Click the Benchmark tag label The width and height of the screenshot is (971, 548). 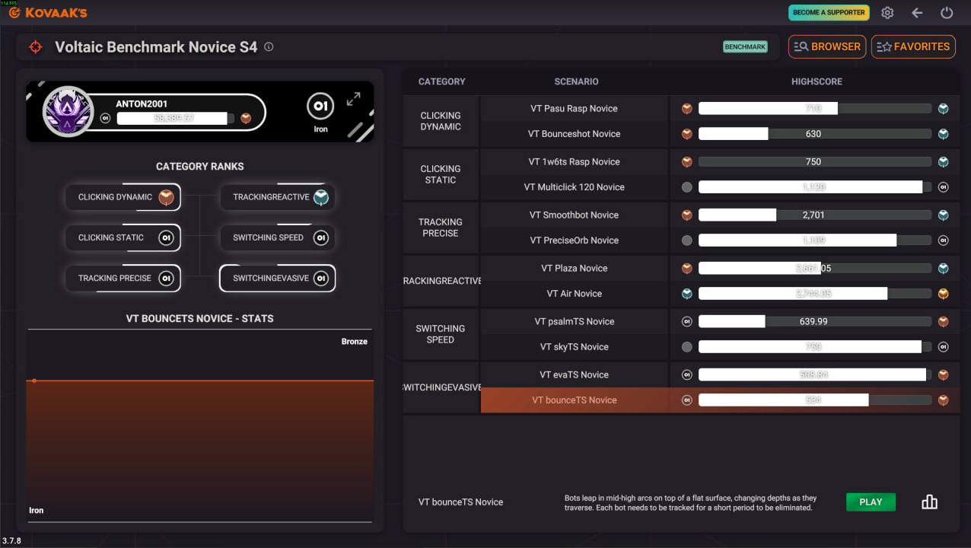745,47
